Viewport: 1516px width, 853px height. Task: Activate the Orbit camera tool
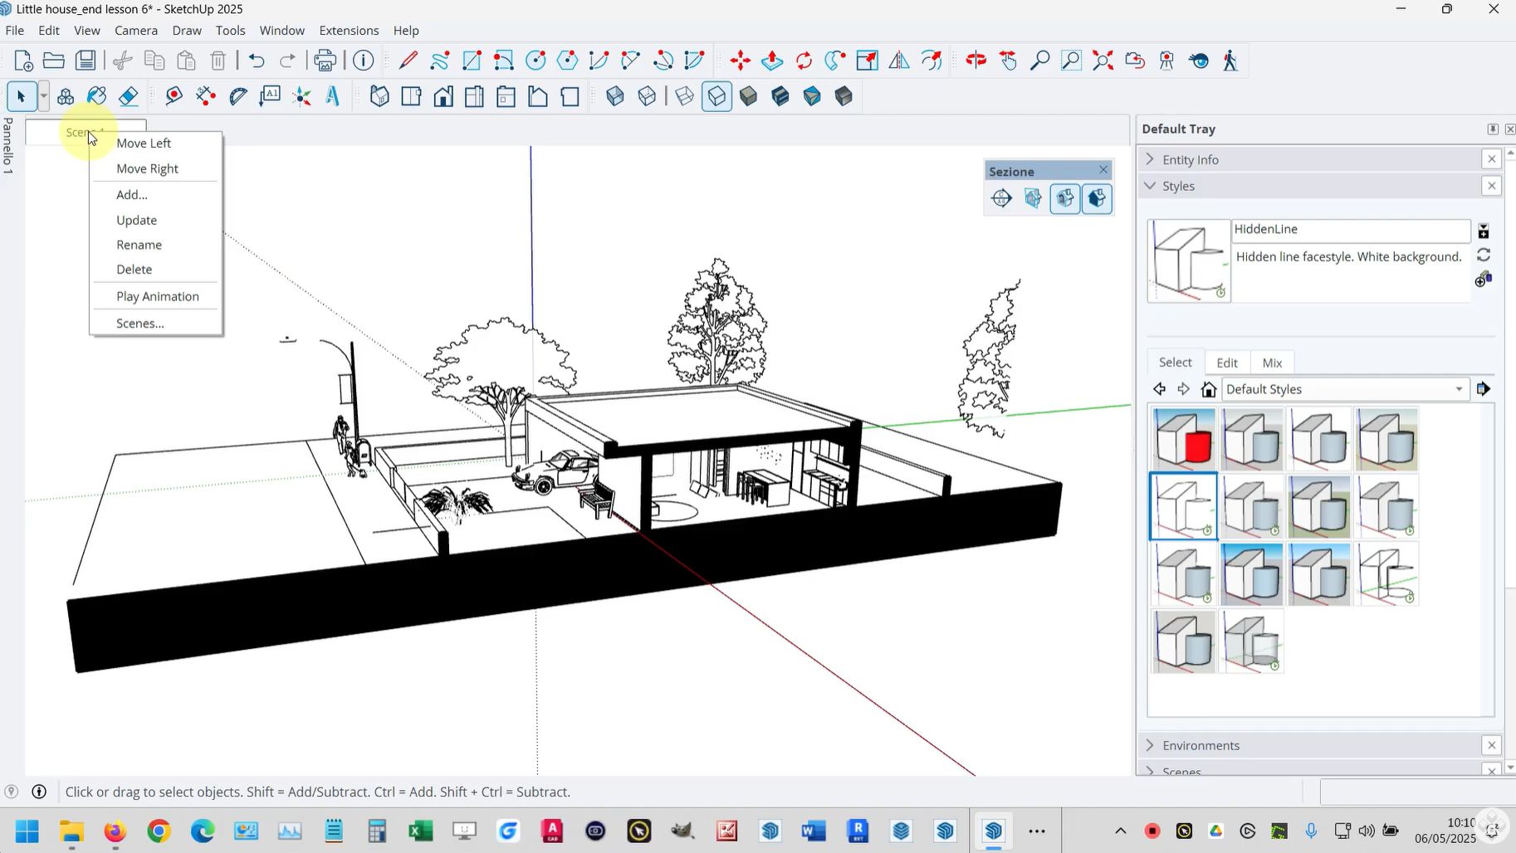(x=976, y=61)
